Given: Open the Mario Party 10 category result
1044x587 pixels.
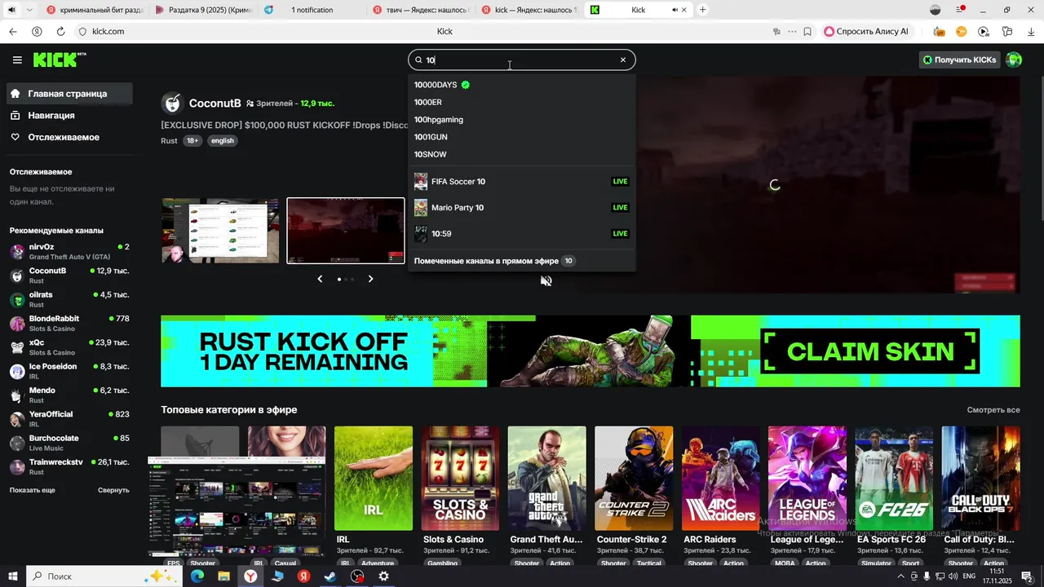Looking at the screenshot, I should [521, 208].
